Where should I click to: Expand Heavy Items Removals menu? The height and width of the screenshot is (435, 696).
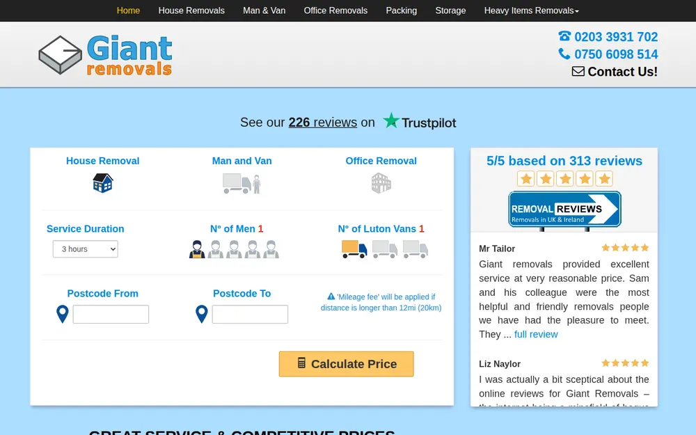click(531, 10)
